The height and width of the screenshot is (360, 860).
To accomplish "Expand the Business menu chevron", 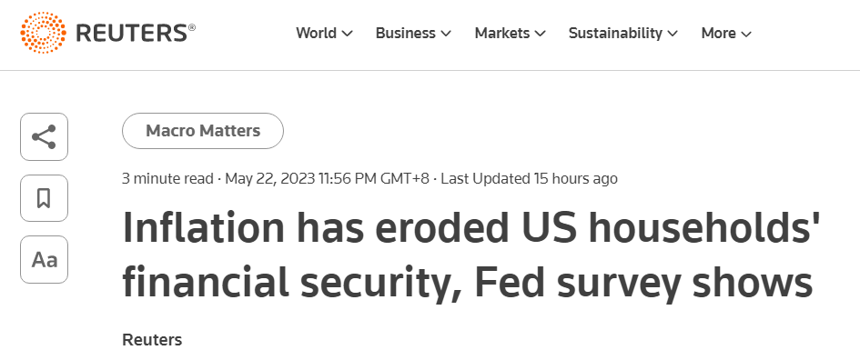I will coord(446,34).
